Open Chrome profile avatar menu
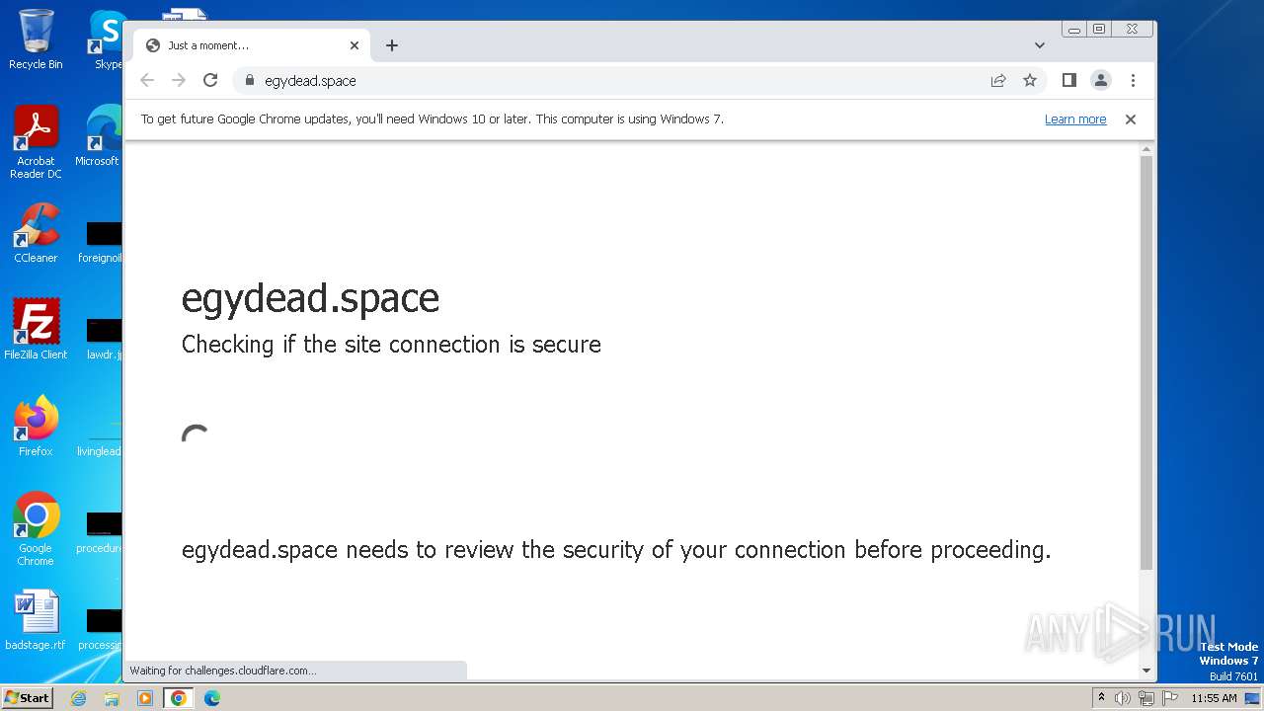The width and height of the screenshot is (1264, 711). pos(1101,81)
